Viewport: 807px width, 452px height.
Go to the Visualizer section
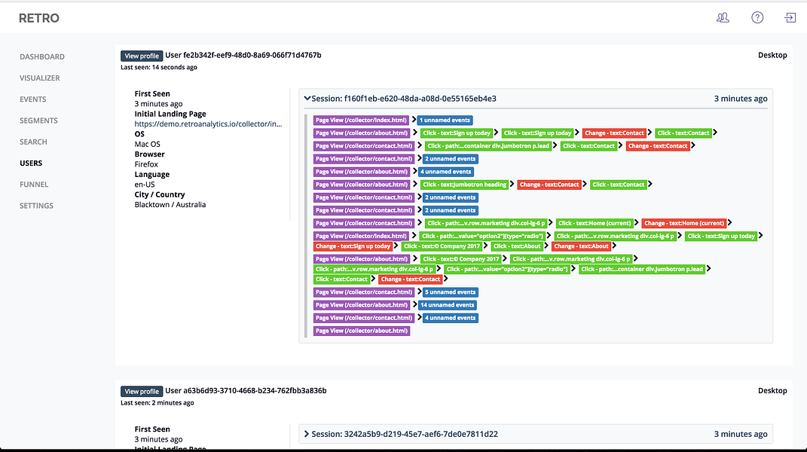tap(40, 78)
